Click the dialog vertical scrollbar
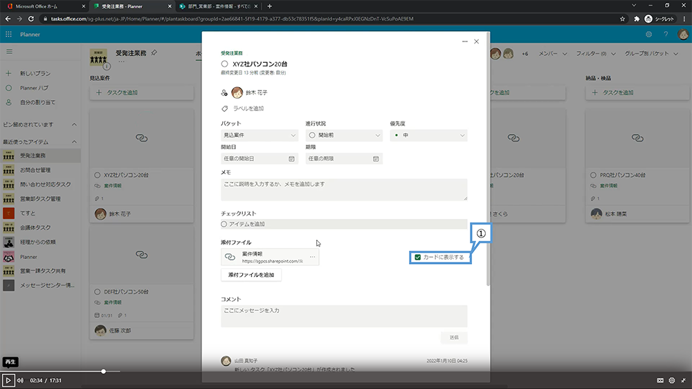This screenshot has width=692, height=389. (488, 159)
